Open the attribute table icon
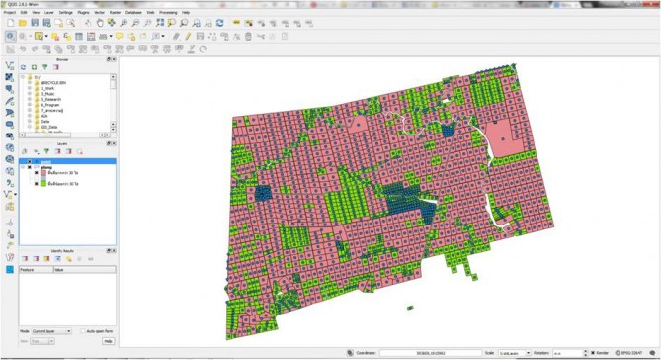Image resolution: width=661 pixels, height=360 pixels. (x=79, y=37)
